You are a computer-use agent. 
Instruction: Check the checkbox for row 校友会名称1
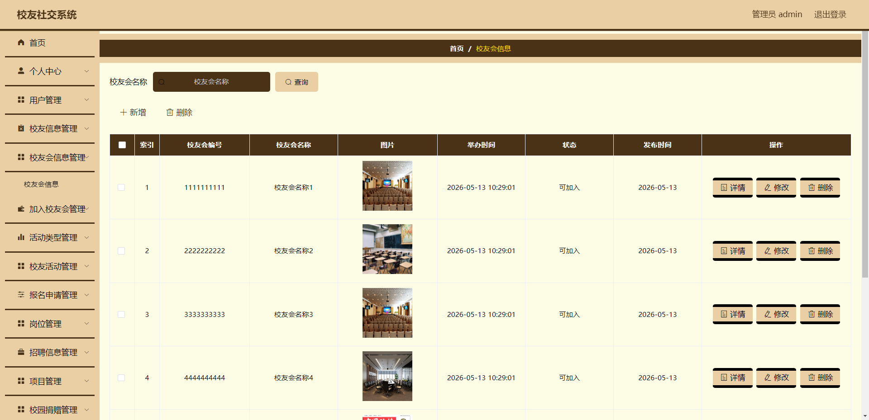point(121,188)
